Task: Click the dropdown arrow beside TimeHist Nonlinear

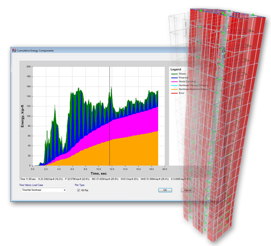Action: 65,190
